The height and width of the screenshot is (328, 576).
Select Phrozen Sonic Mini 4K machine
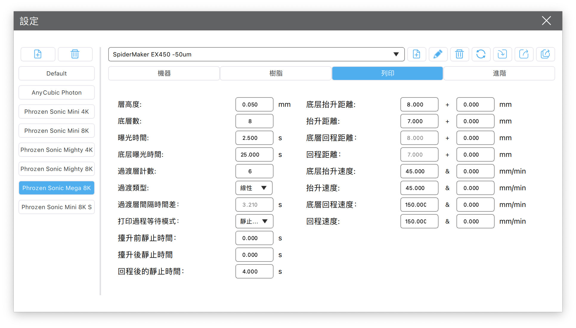click(x=57, y=112)
